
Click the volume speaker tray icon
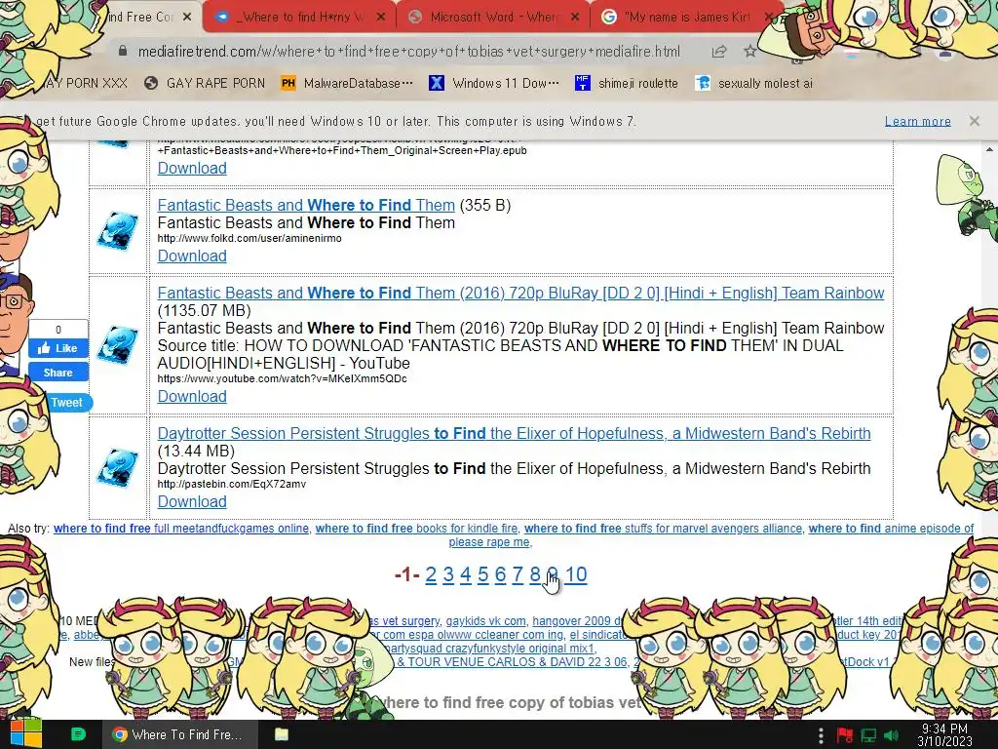tap(892, 735)
